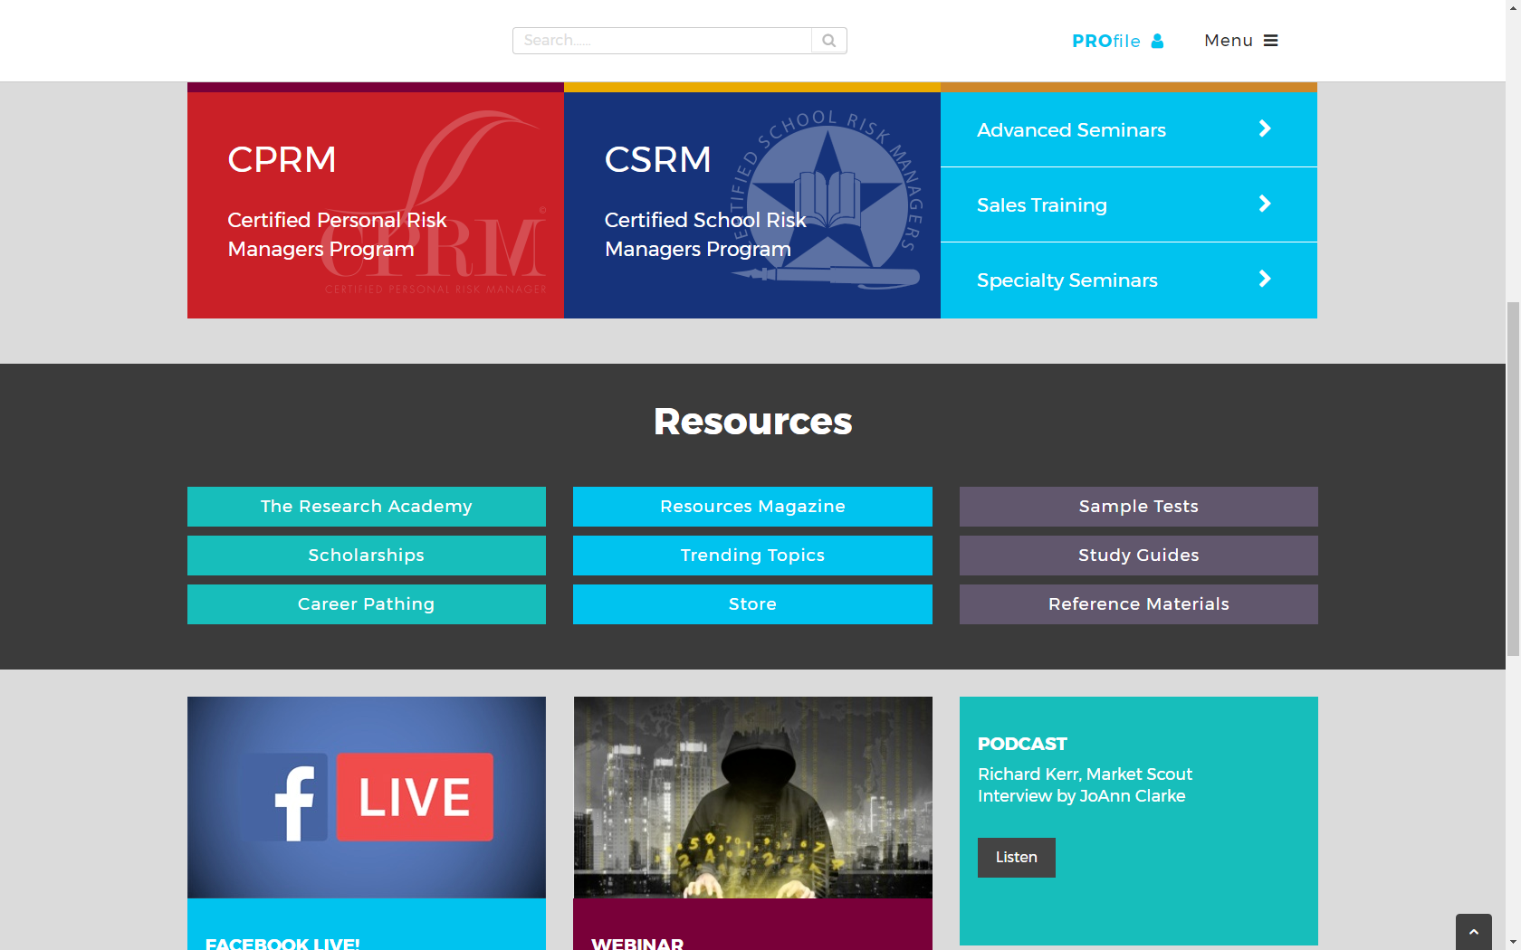Screen dimensions: 1521x950
Task: Click the PODCAST heading text
Action: (1022, 744)
